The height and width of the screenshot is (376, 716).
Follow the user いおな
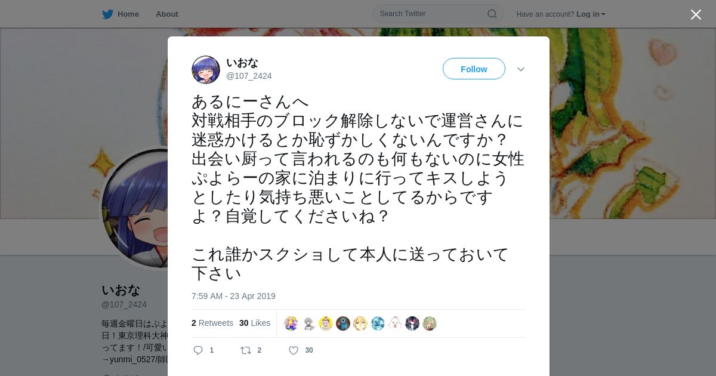tap(474, 69)
